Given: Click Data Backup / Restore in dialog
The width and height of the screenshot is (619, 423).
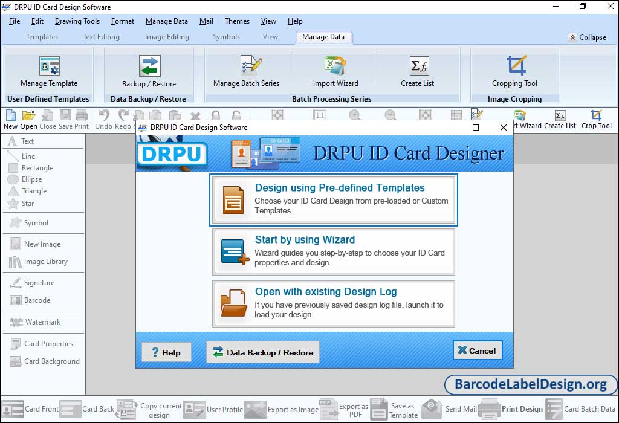Looking at the screenshot, I should point(263,352).
